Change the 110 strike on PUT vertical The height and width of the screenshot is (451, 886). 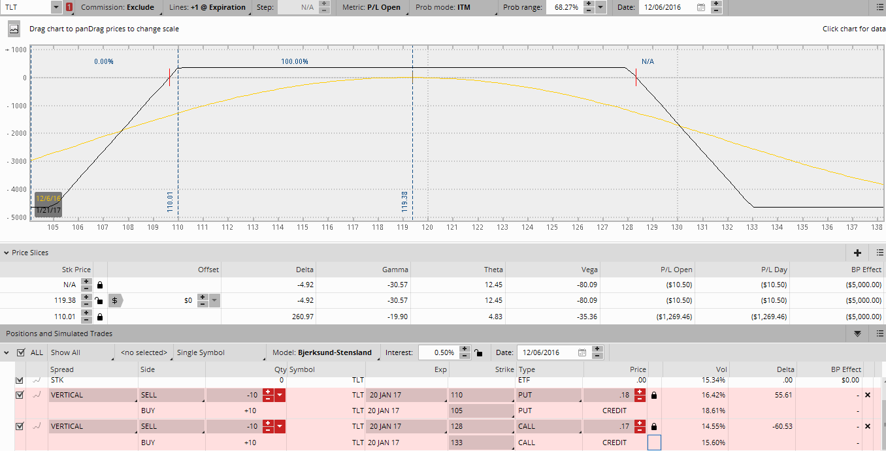[482, 395]
